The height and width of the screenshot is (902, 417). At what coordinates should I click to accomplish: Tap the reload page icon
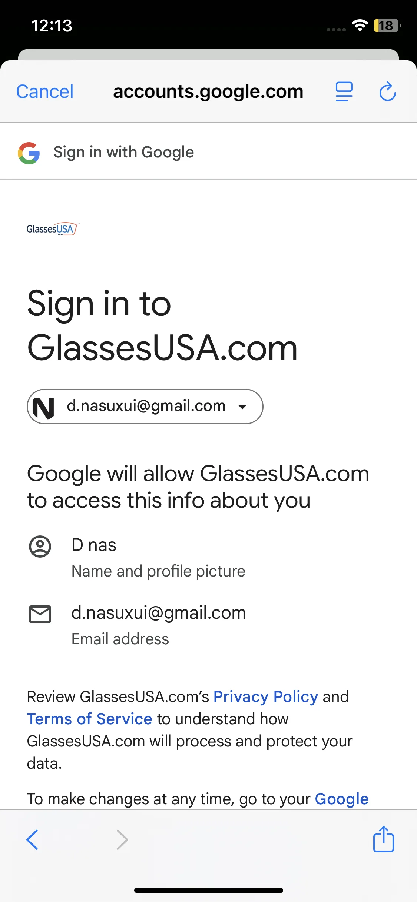point(387,91)
